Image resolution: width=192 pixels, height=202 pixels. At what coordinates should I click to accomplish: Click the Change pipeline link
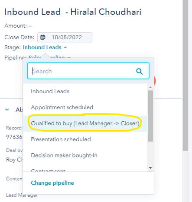tap(52, 183)
